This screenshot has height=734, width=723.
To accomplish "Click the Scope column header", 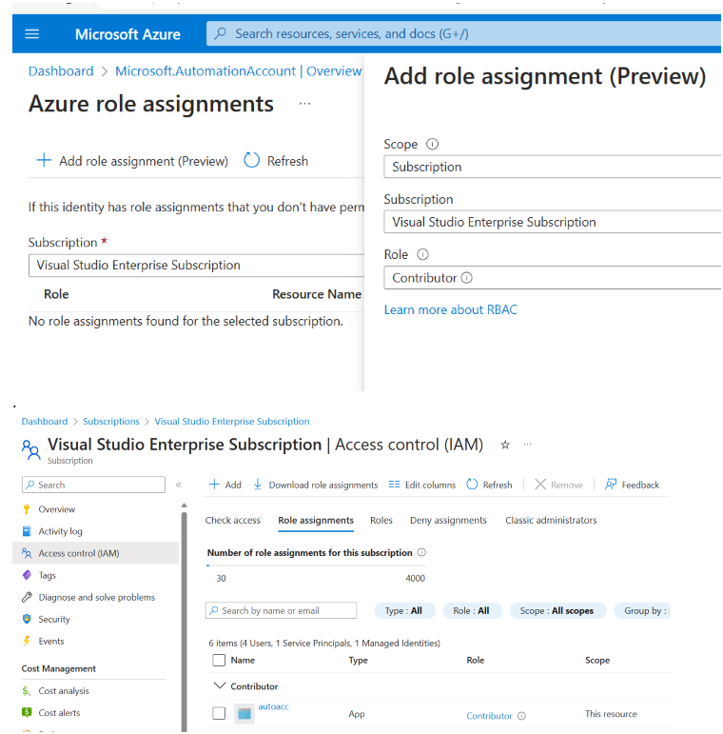I will coord(597,660).
